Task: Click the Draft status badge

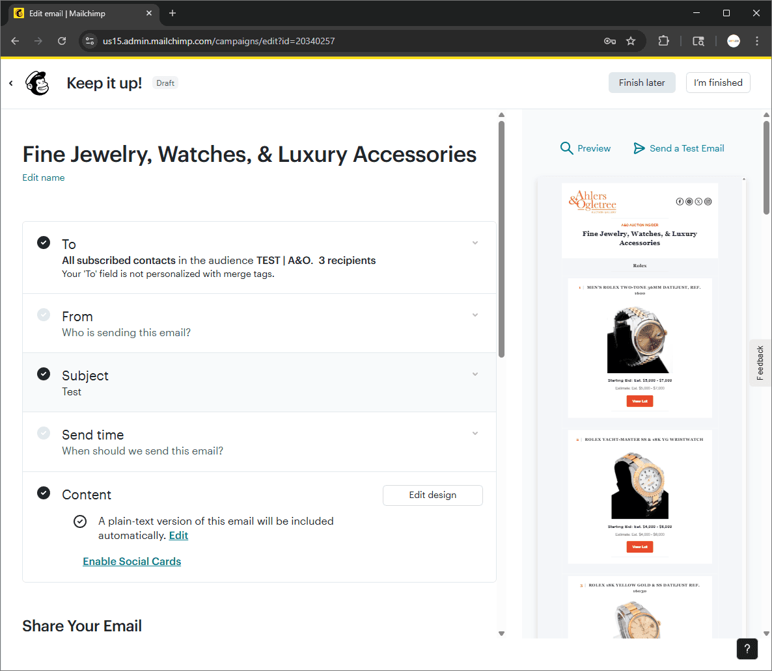Action: point(165,83)
